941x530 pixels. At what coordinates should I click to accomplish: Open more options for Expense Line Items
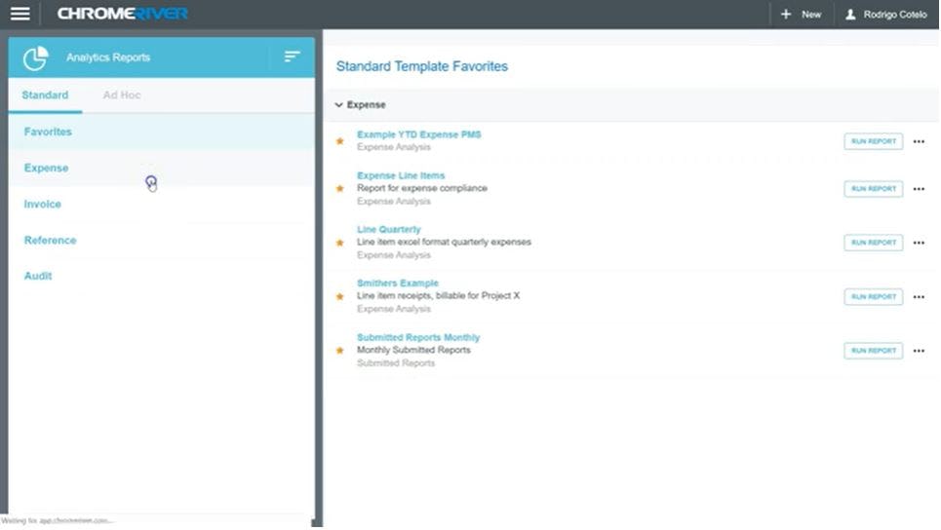coord(919,189)
